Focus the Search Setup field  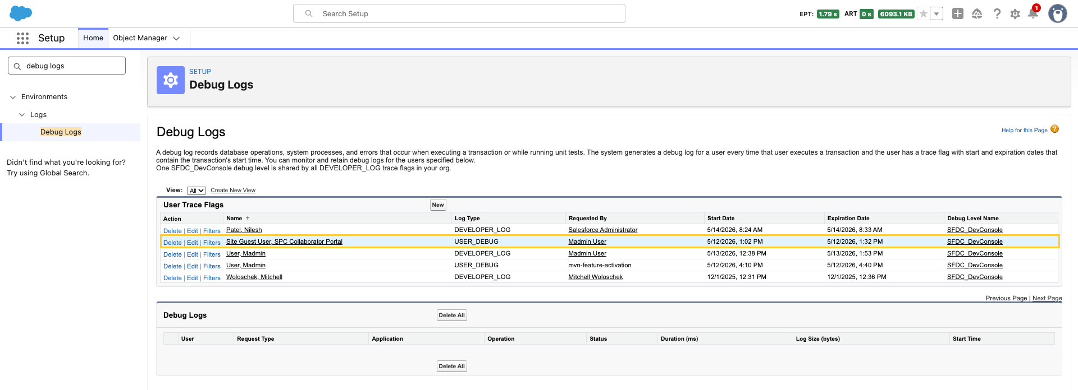459,13
